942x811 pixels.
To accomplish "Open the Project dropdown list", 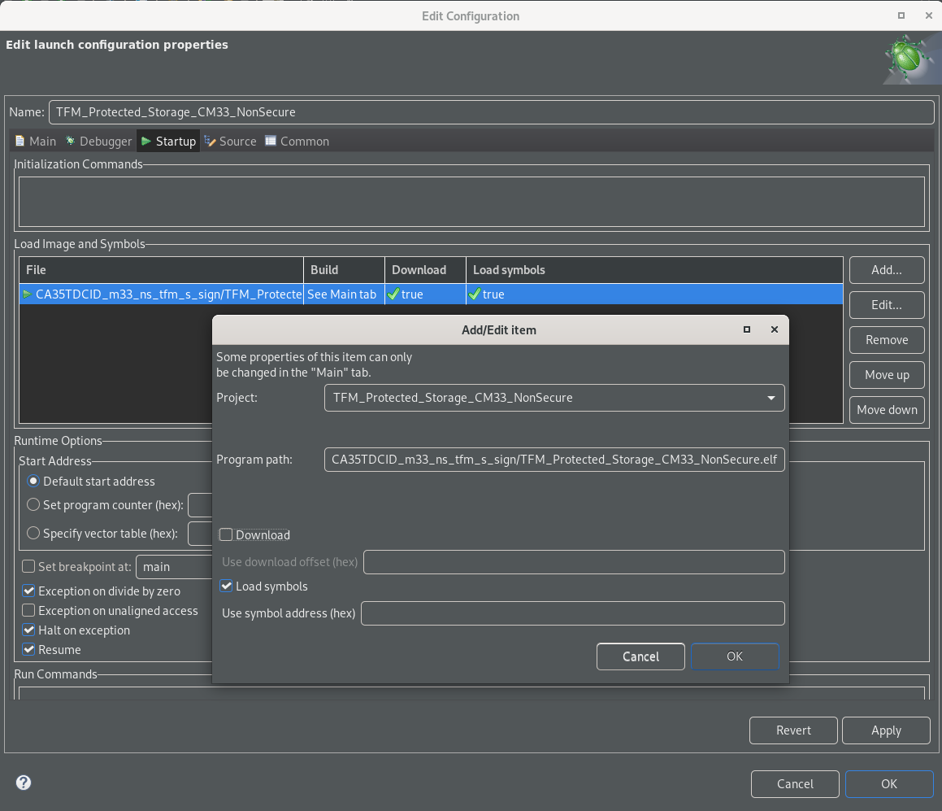I will pos(554,398).
